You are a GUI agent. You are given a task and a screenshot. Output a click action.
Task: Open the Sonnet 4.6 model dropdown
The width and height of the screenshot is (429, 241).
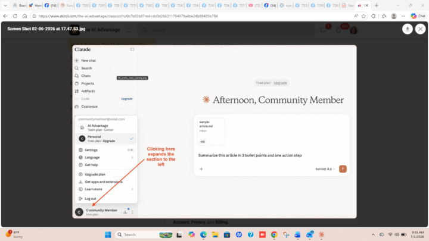[325, 169]
